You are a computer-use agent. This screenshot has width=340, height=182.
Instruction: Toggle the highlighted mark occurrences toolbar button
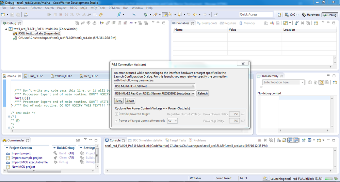pyautogui.click(x=165, y=15)
